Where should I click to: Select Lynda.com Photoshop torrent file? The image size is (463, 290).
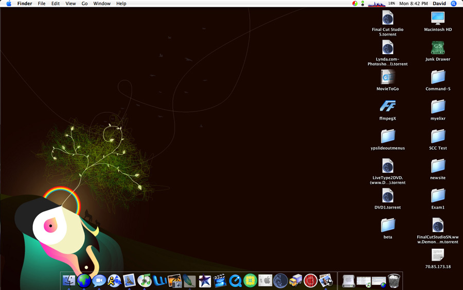click(x=387, y=47)
